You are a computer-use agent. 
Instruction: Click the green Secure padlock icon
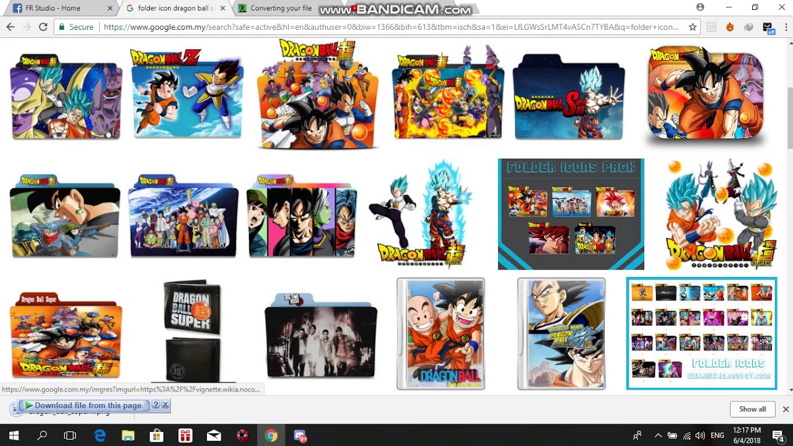pos(61,27)
